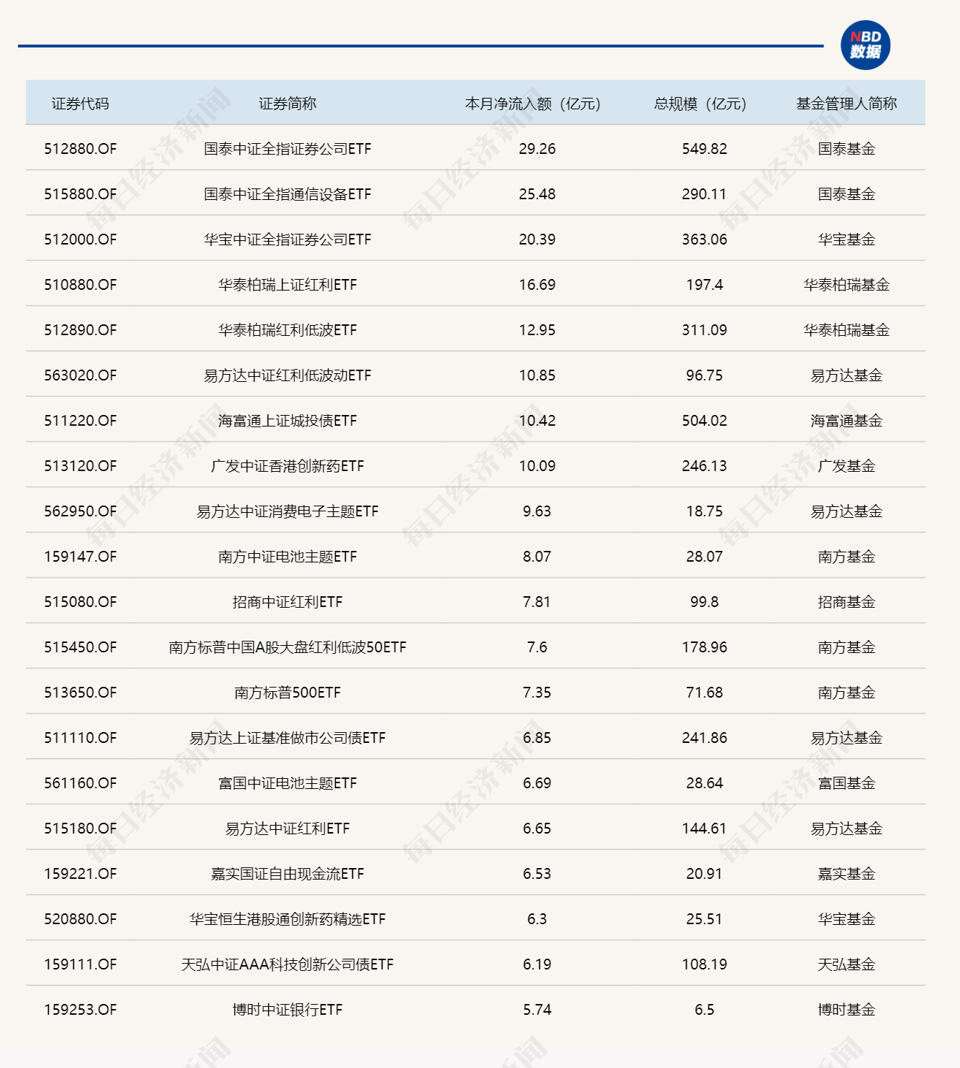Click 华宝恒生港股通创新药精选ETF name cell
Image resolution: width=960 pixels, height=1068 pixels.
[288, 919]
